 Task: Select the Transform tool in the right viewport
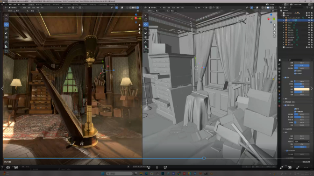click(x=146, y=37)
